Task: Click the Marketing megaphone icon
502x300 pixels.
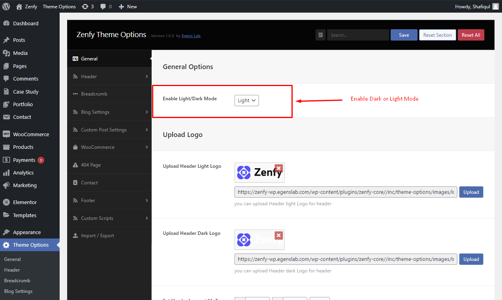Action: tap(6, 185)
